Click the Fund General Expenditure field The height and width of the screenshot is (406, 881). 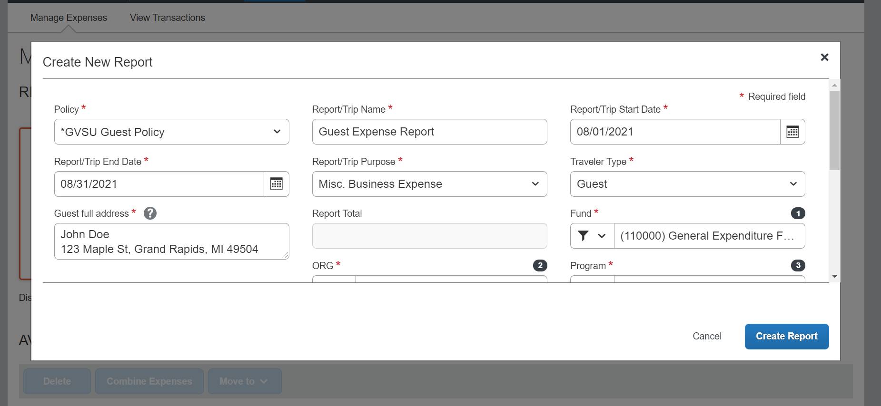point(709,236)
